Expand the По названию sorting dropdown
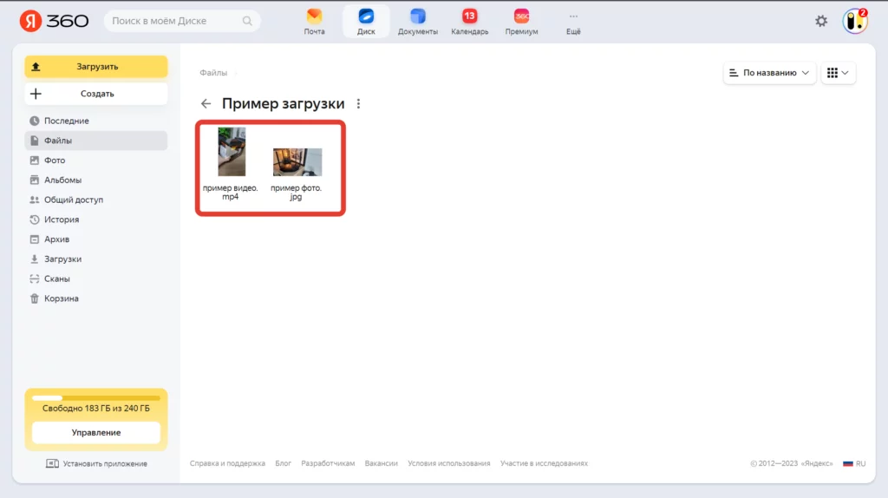 click(x=769, y=73)
